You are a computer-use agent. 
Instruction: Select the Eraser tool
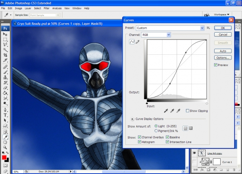5,88
